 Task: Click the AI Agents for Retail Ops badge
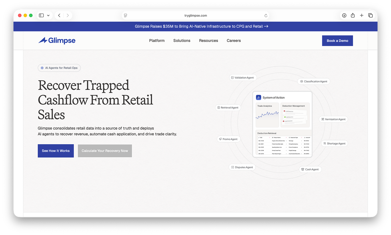[x=59, y=68]
